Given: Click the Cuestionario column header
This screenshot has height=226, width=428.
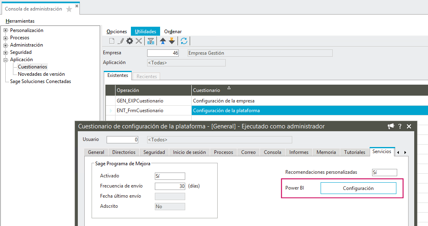Looking at the screenshot, I should point(310,90).
